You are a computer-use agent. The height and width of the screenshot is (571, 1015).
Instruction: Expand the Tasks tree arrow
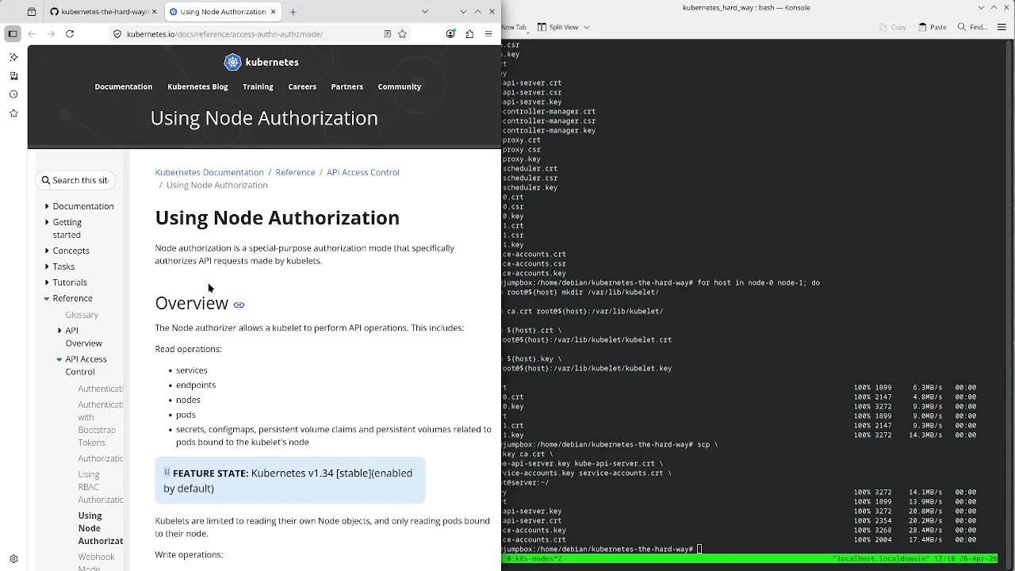pos(47,266)
